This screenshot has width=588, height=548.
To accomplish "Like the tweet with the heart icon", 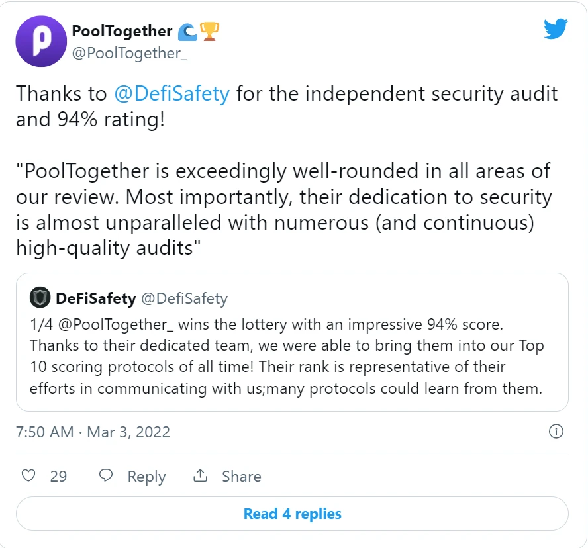I will pyautogui.click(x=28, y=476).
